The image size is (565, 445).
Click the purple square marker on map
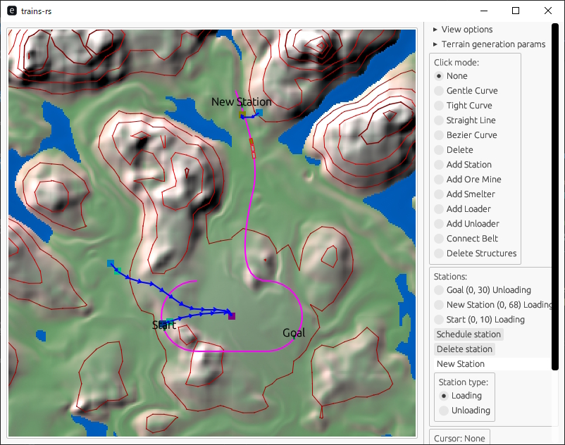pos(232,316)
